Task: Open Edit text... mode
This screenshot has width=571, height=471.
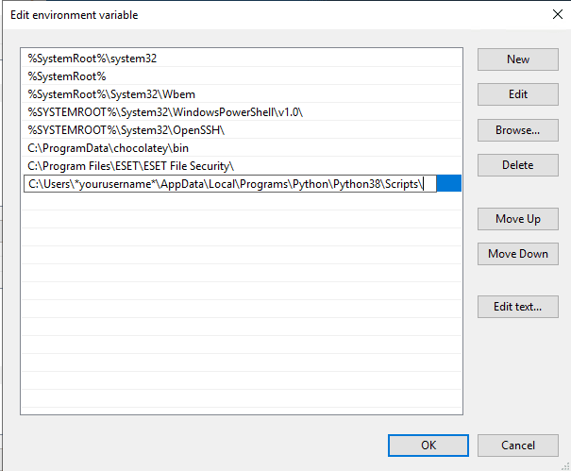Action: click(x=517, y=307)
